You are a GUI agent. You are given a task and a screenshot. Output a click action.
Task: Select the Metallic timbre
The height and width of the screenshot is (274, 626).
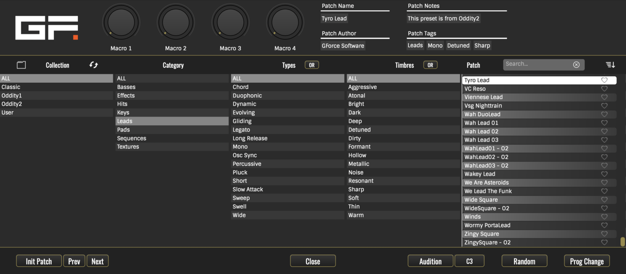pyautogui.click(x=403, y=164)
